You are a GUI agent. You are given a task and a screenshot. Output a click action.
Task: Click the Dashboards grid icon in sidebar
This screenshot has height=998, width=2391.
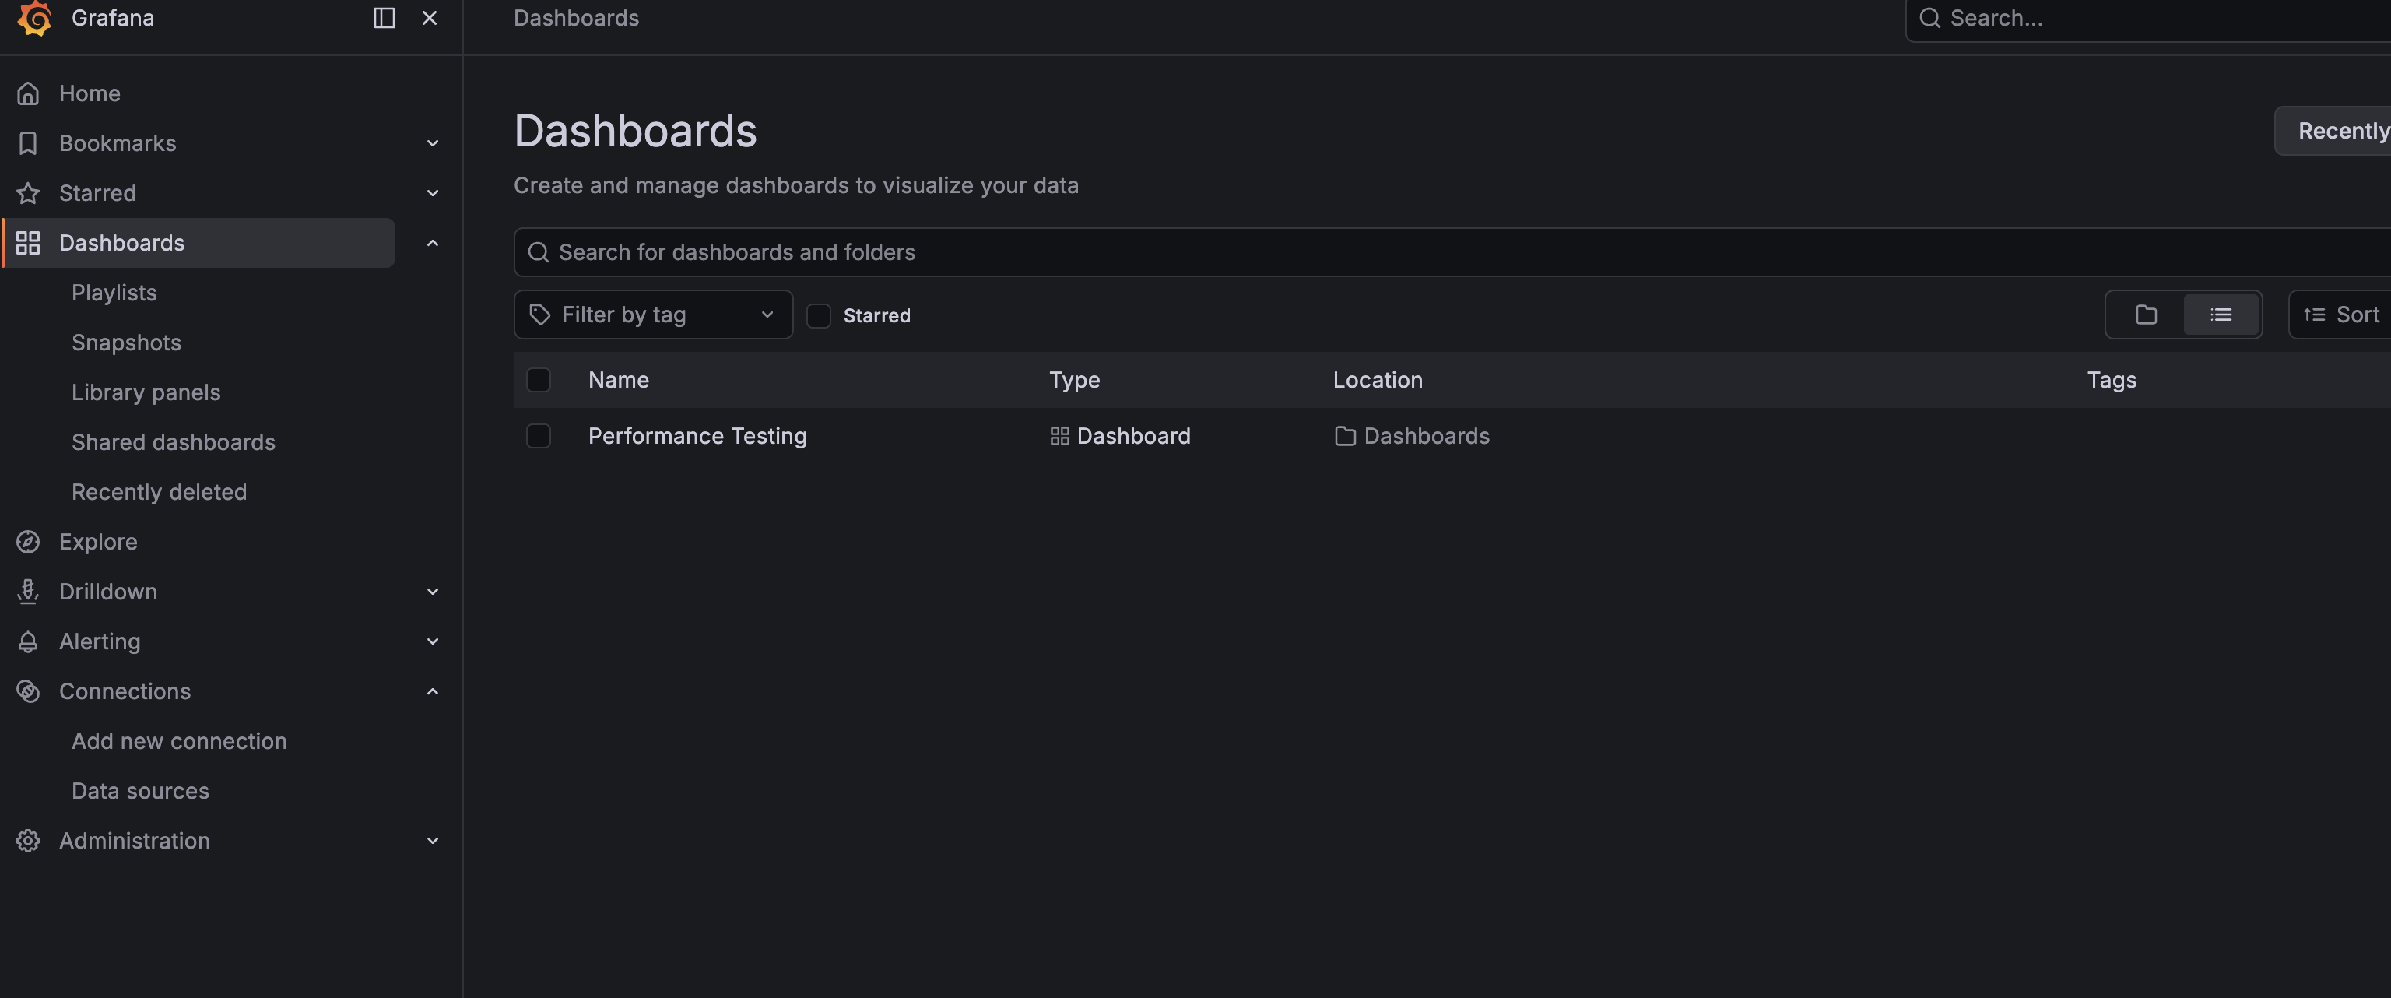click(28, 242)
